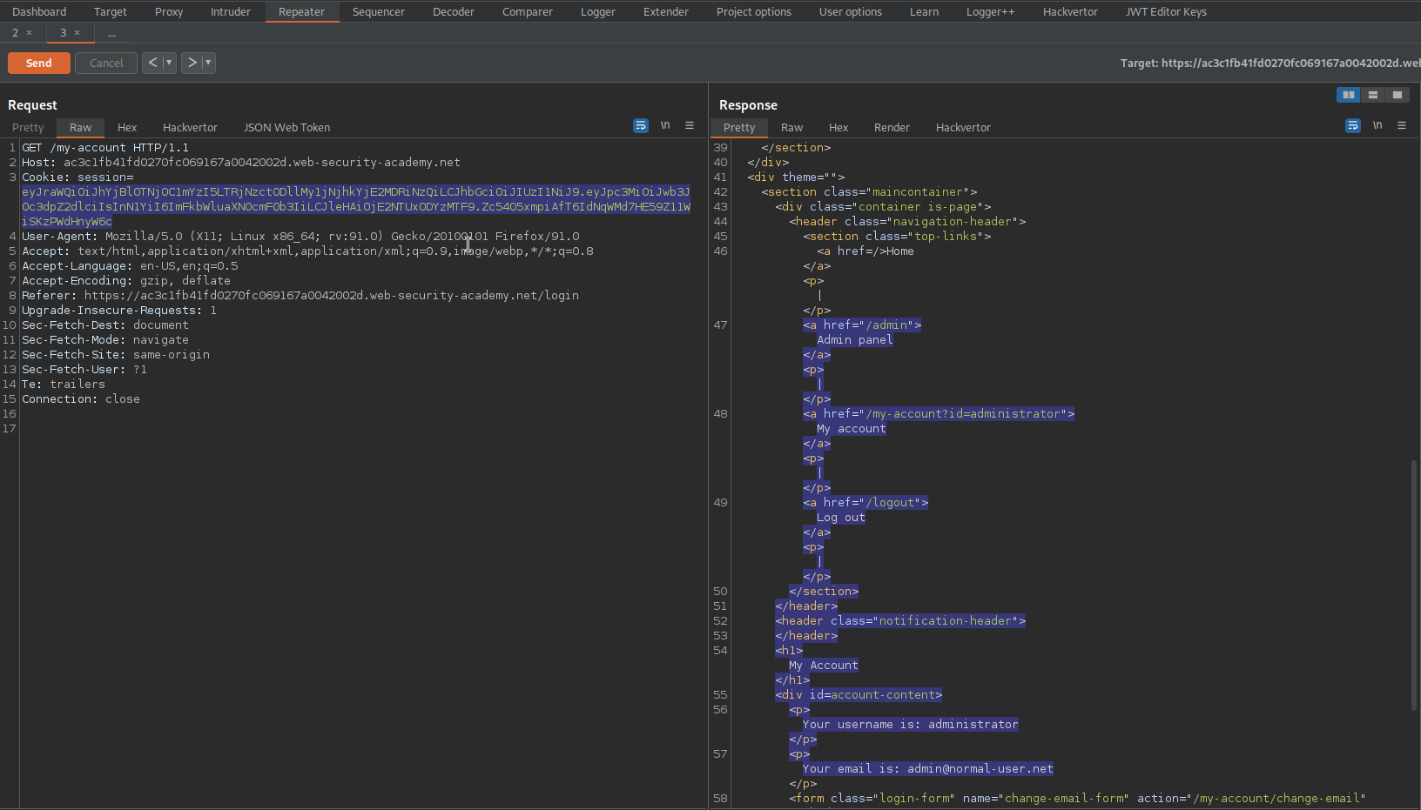
Task: Select the Repeater tab
Action: (x=301, y=11)
